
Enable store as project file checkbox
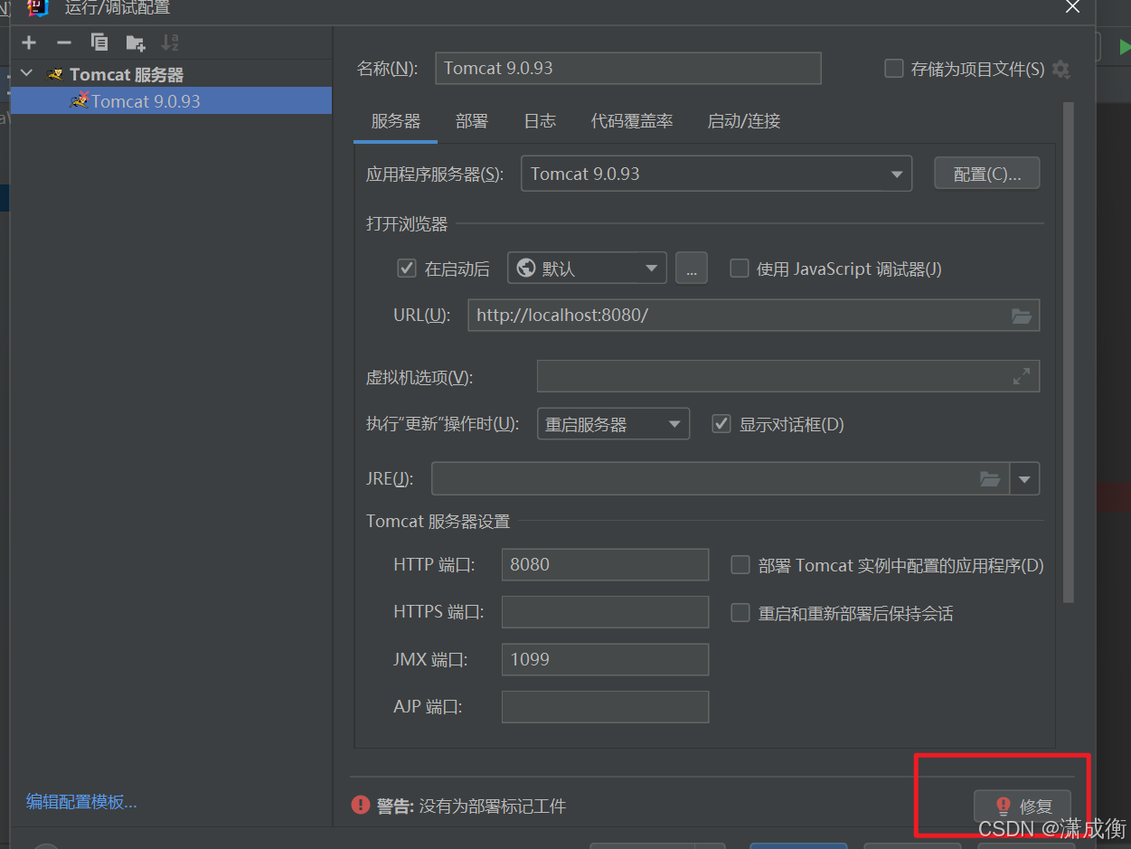(894, 69)
